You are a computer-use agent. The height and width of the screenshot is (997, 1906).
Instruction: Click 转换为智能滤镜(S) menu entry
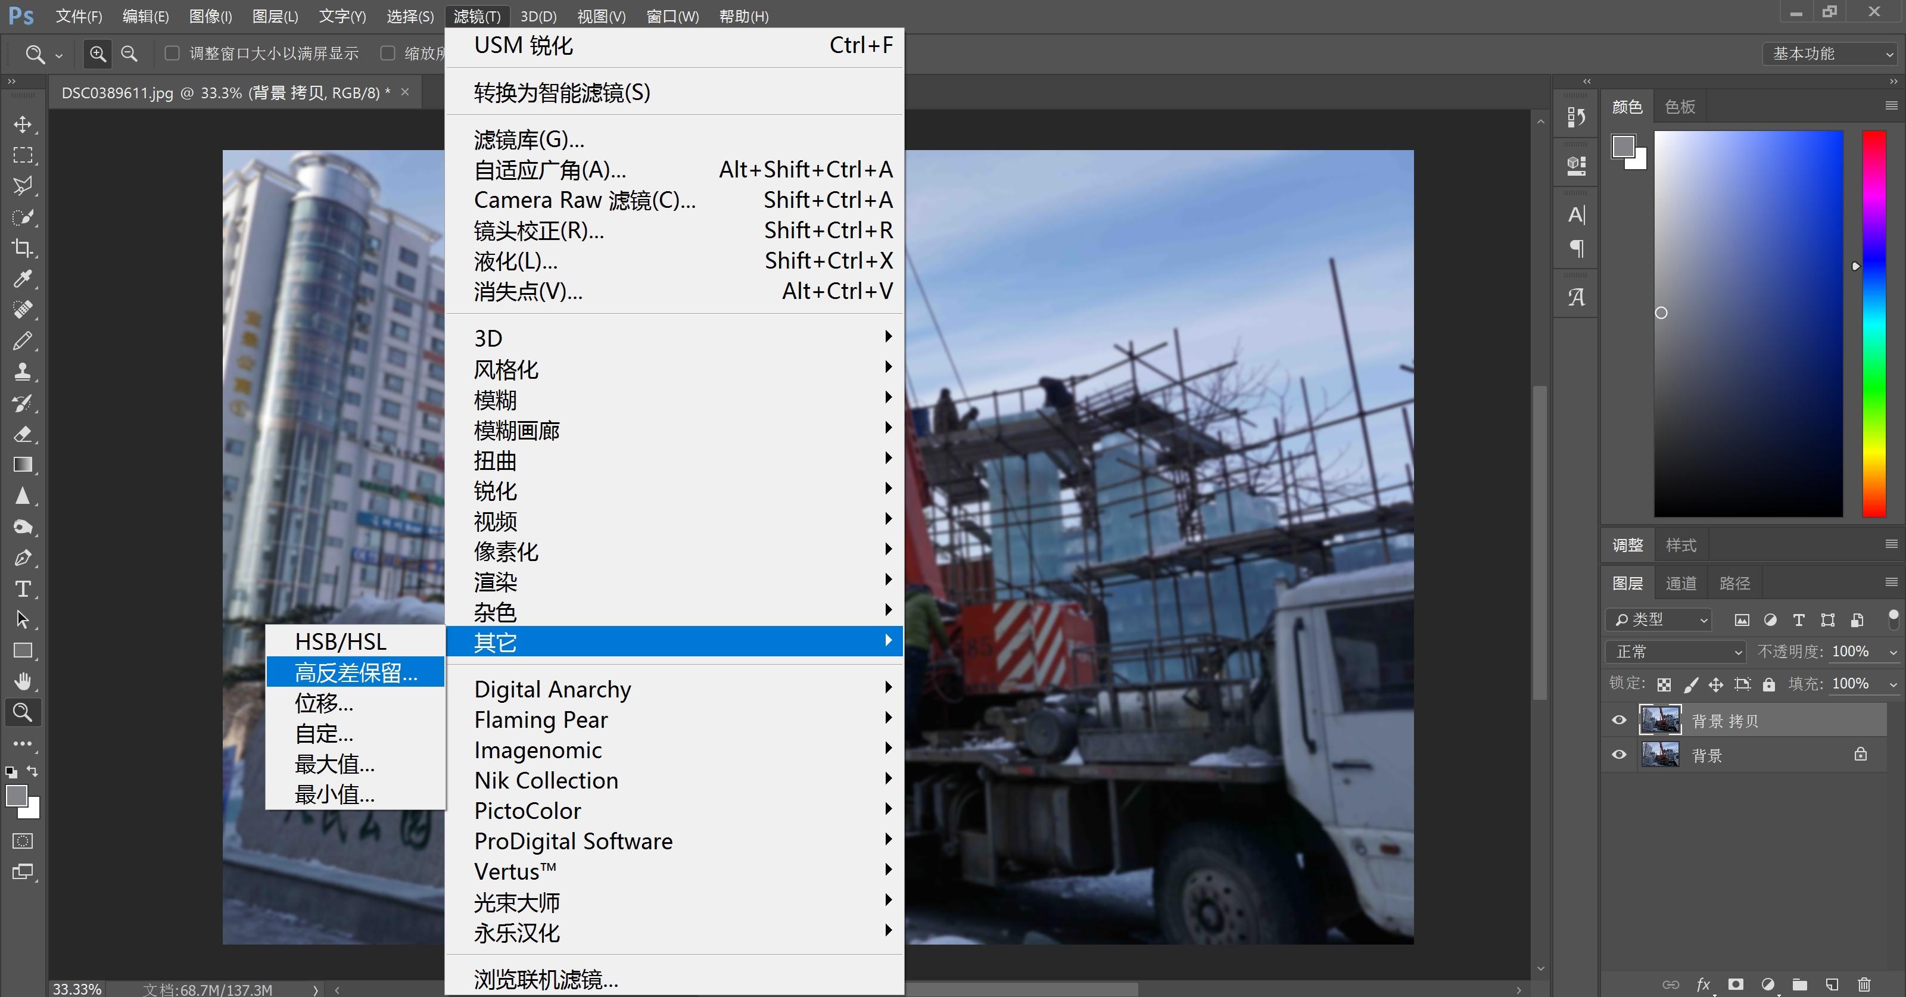pyautogui.click(x=562, y=92)
